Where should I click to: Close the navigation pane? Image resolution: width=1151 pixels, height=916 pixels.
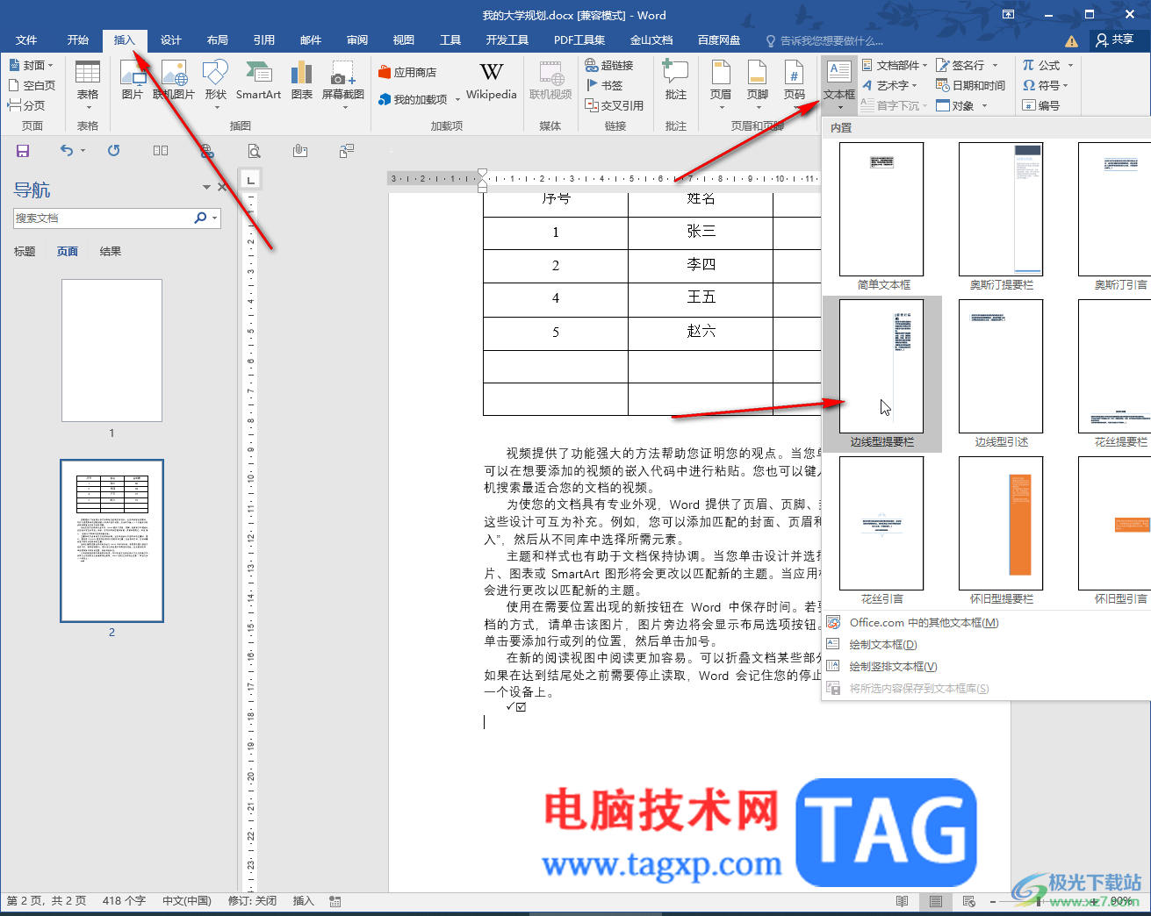click(x=222, y=187)
